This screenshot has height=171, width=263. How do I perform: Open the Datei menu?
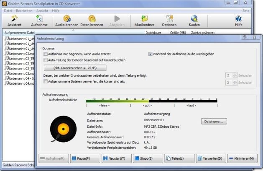[8, 11]
